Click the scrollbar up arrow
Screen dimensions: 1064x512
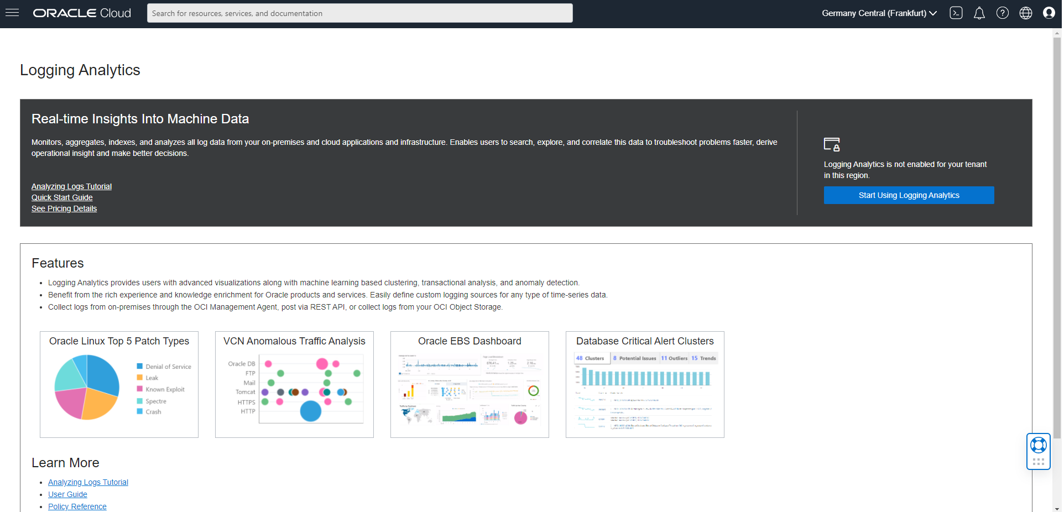point(1057,33)
